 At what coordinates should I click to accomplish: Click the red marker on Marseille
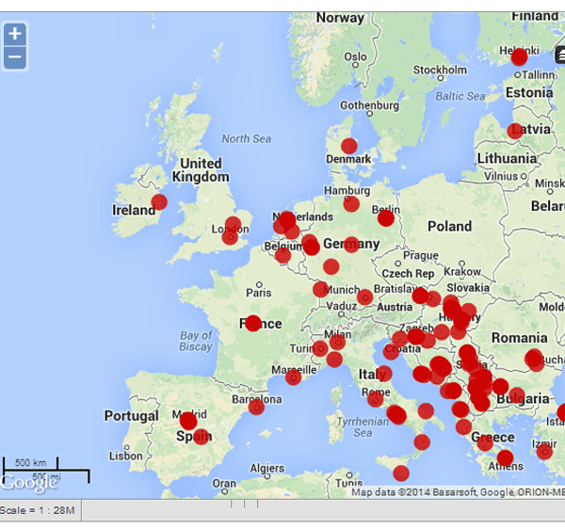[x=293, y=377]
